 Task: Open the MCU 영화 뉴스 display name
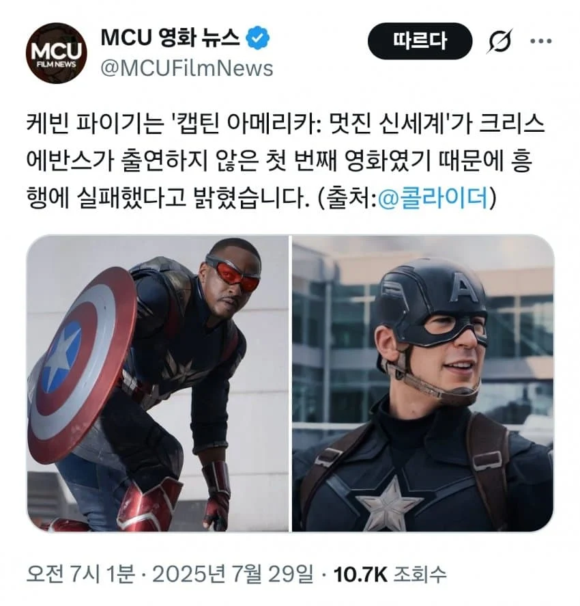(170, 38)
